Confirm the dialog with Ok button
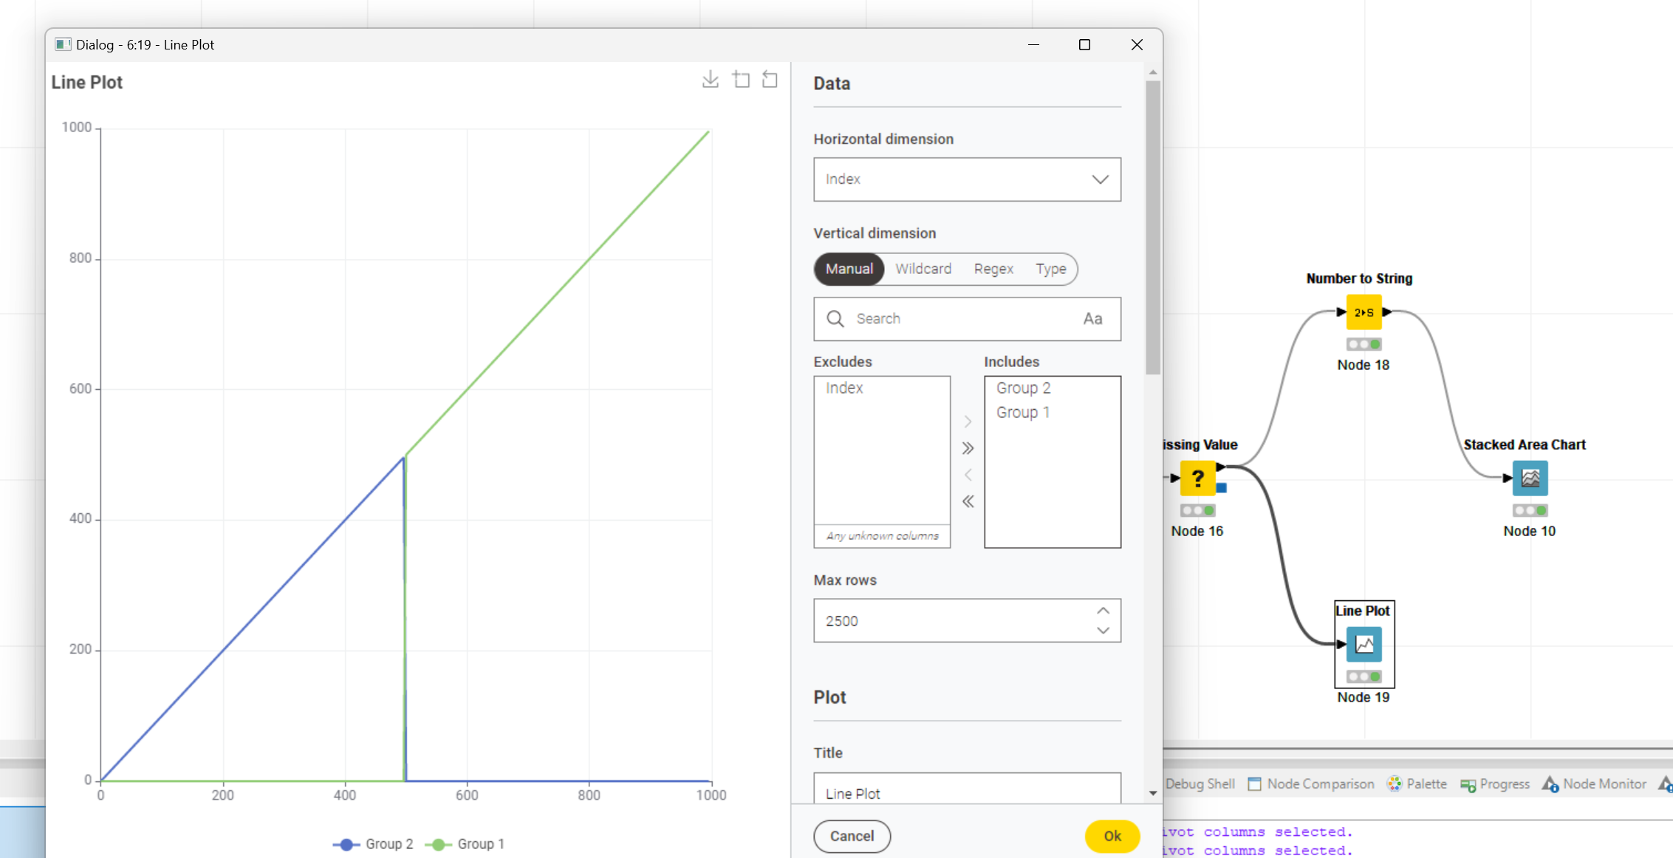 point(1112,836)
